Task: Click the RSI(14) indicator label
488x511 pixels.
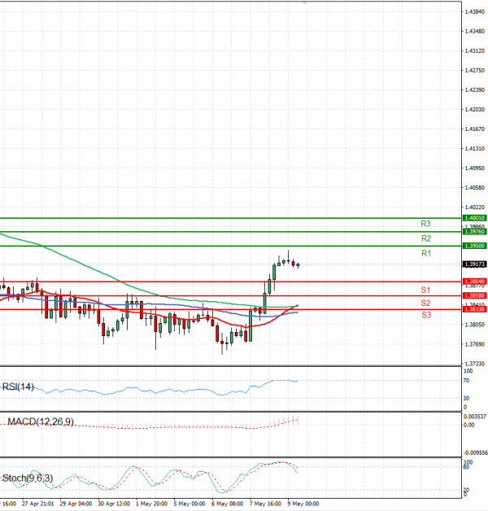Action: (18, 387)
